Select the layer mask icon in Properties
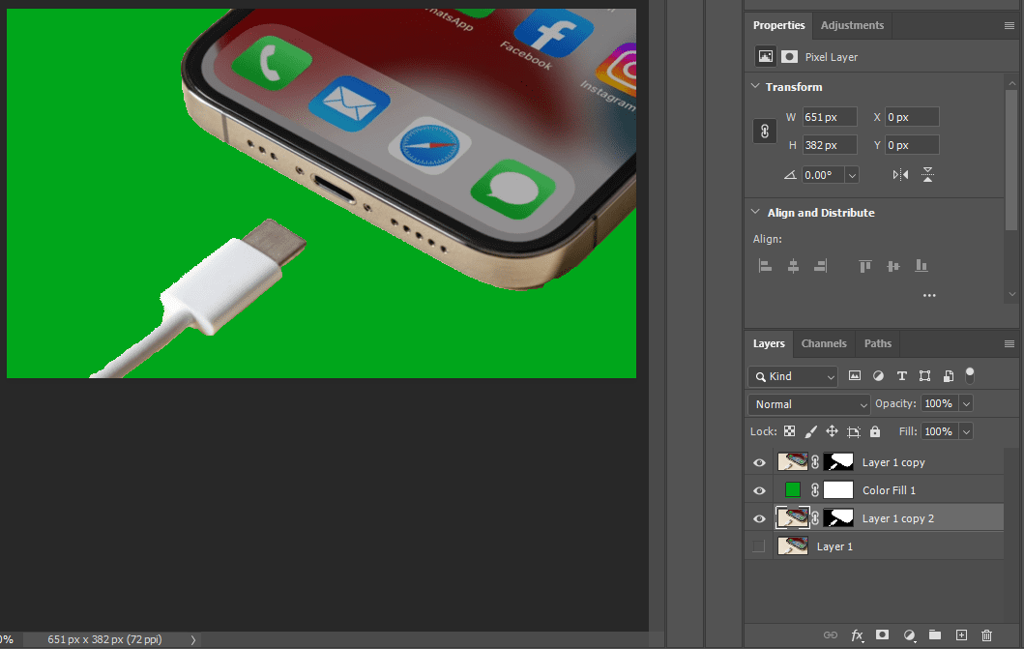The width and height of the screenshot is (1024, 649). [789, 57]
